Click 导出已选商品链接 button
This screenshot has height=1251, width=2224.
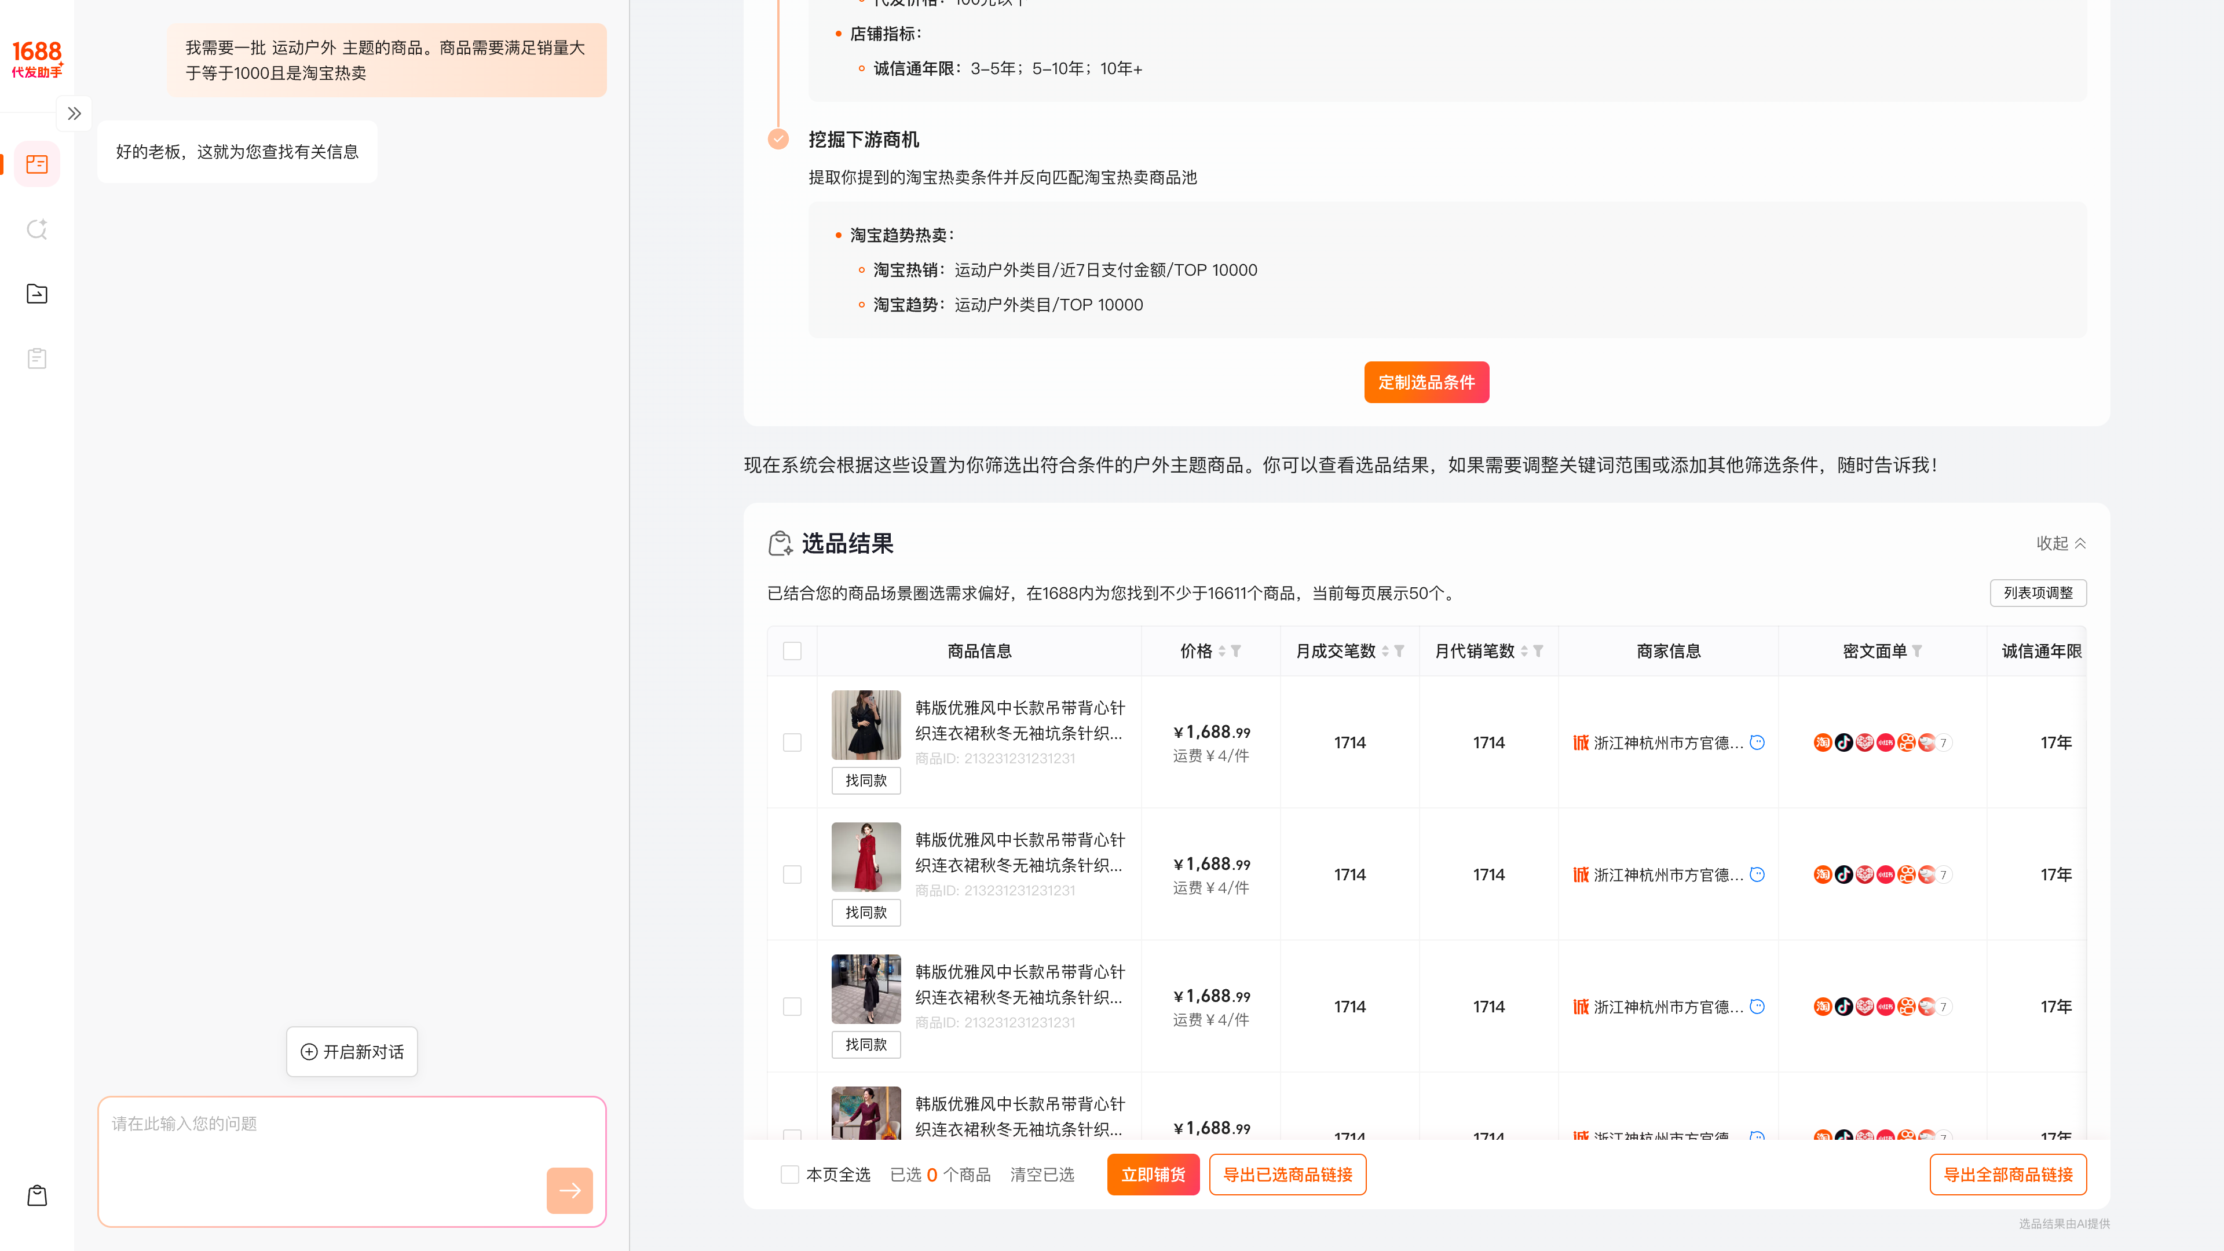click(x=1287, y=1174)
